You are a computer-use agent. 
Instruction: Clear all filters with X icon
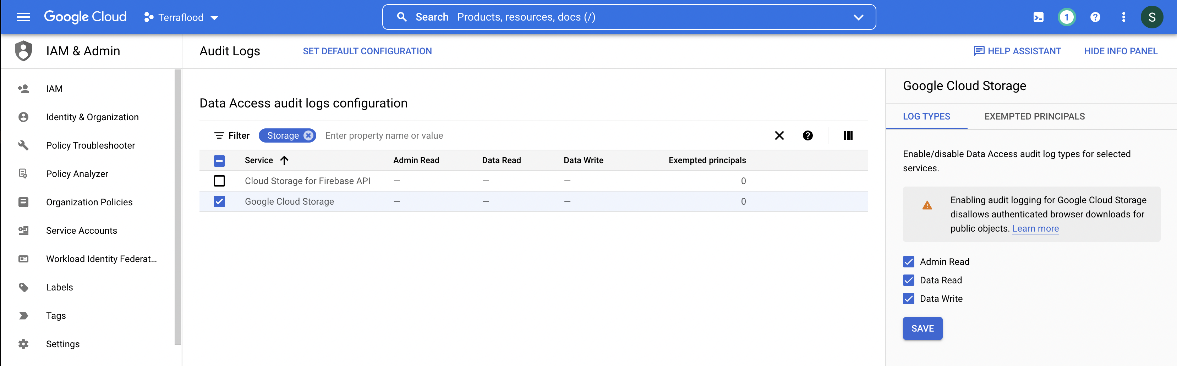point(779,135)
